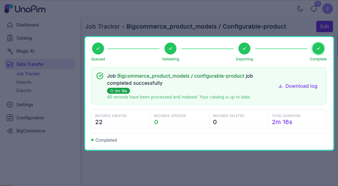The image size is (338, 186).
Task: Click the green Completed status dot
Action: [92, 140]
